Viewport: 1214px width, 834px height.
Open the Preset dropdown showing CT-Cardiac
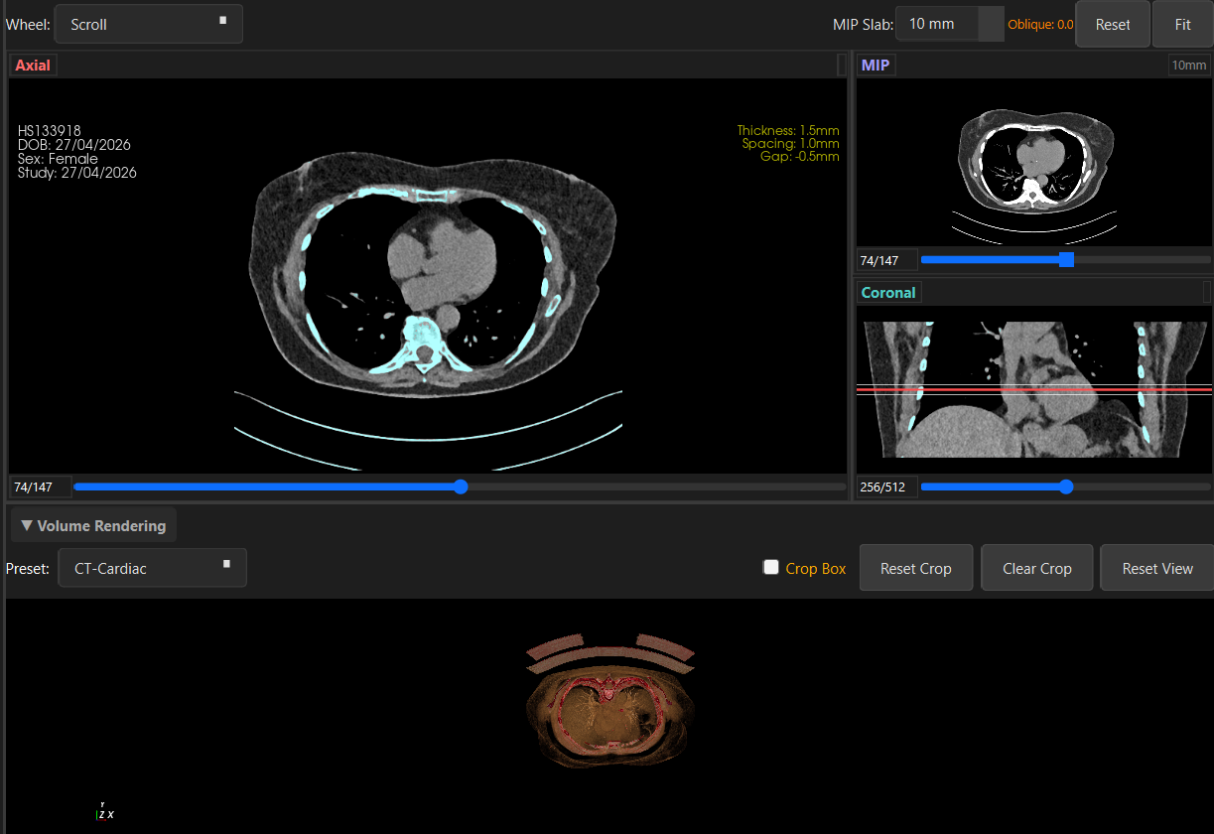(152, 568)
